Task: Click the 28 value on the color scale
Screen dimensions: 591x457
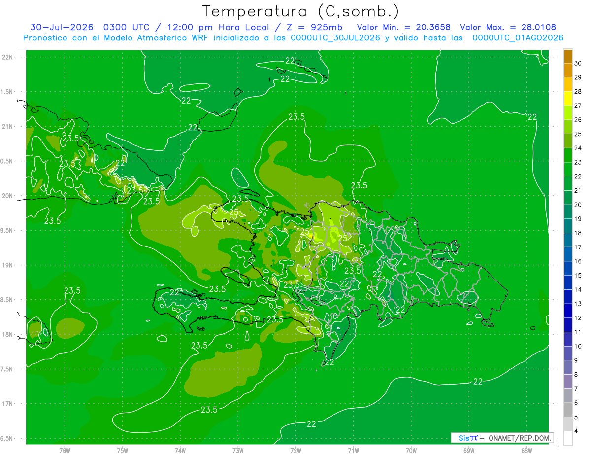Action: (x=578, y=91)
